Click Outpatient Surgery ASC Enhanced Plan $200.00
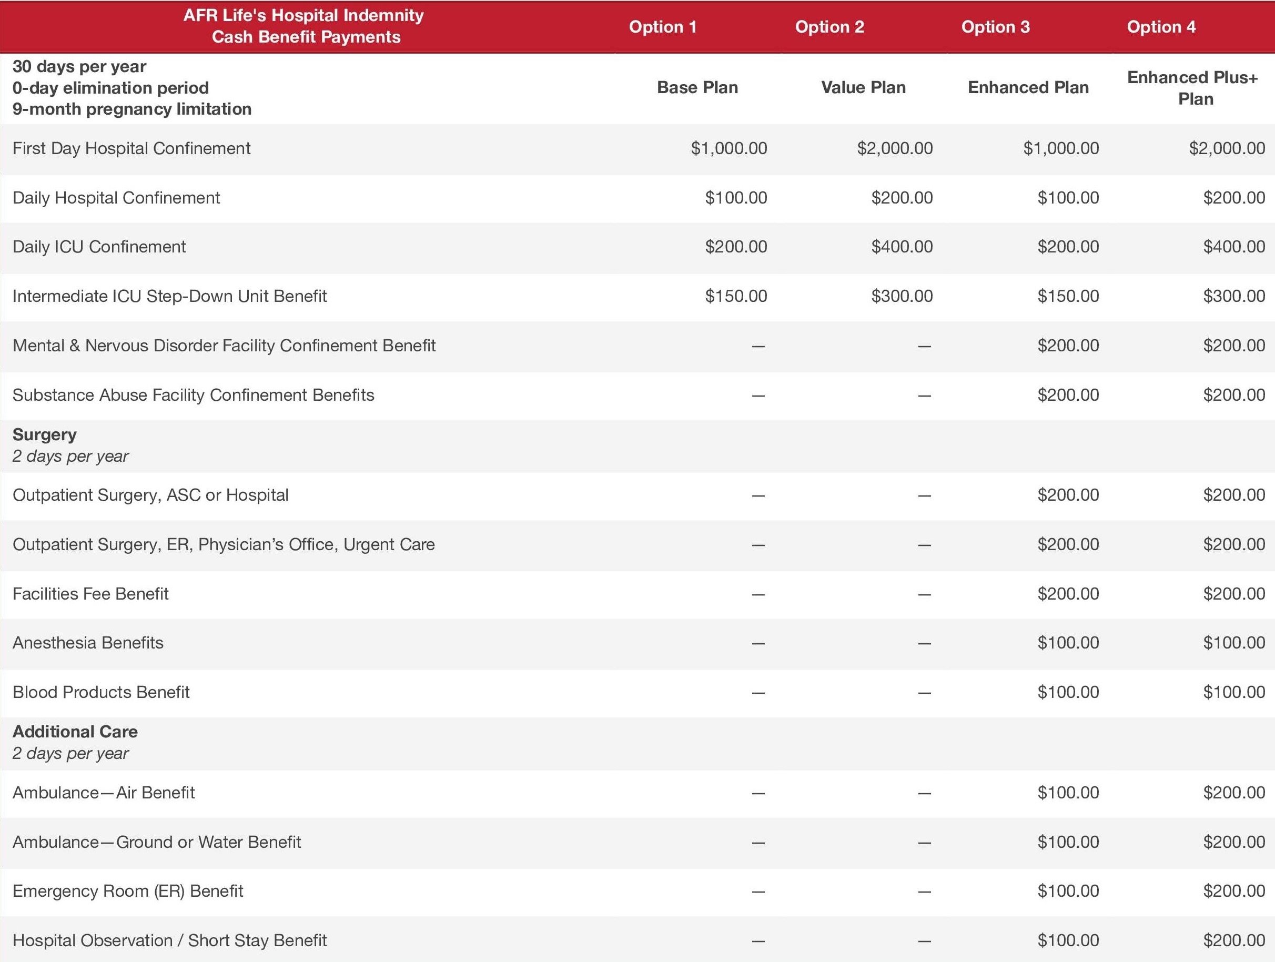Screen dimensions: 1275x962 1068,495
